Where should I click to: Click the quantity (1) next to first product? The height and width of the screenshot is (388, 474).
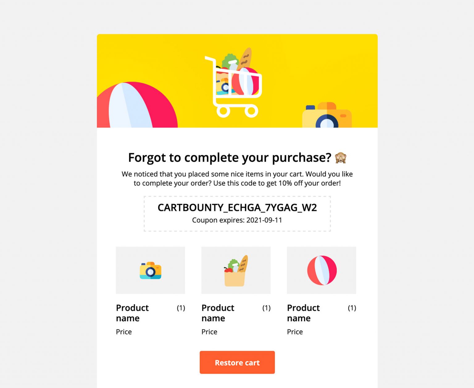click(x=181, y=308)
